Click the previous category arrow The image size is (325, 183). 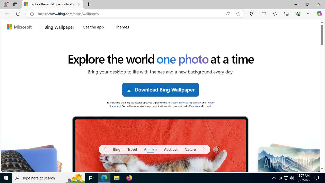pos(105,149)
